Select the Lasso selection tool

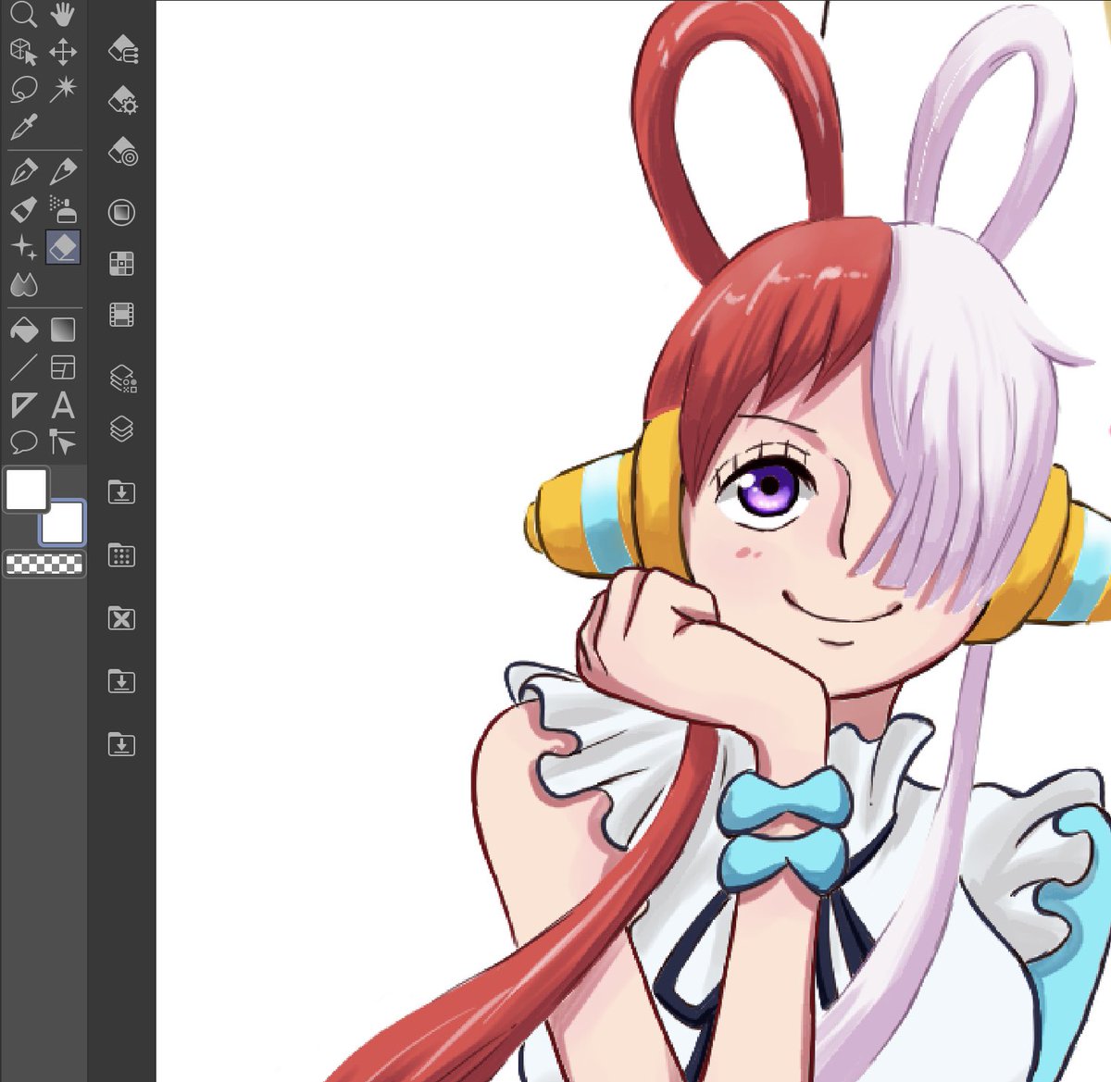(23, 90)
